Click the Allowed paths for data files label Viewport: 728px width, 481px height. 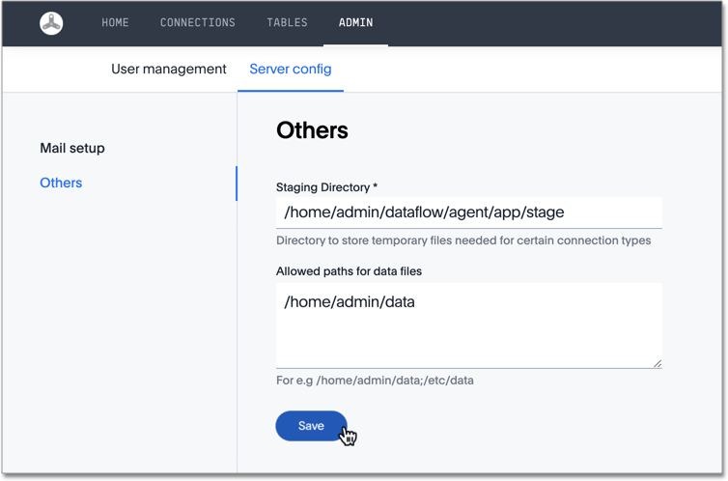349,271
